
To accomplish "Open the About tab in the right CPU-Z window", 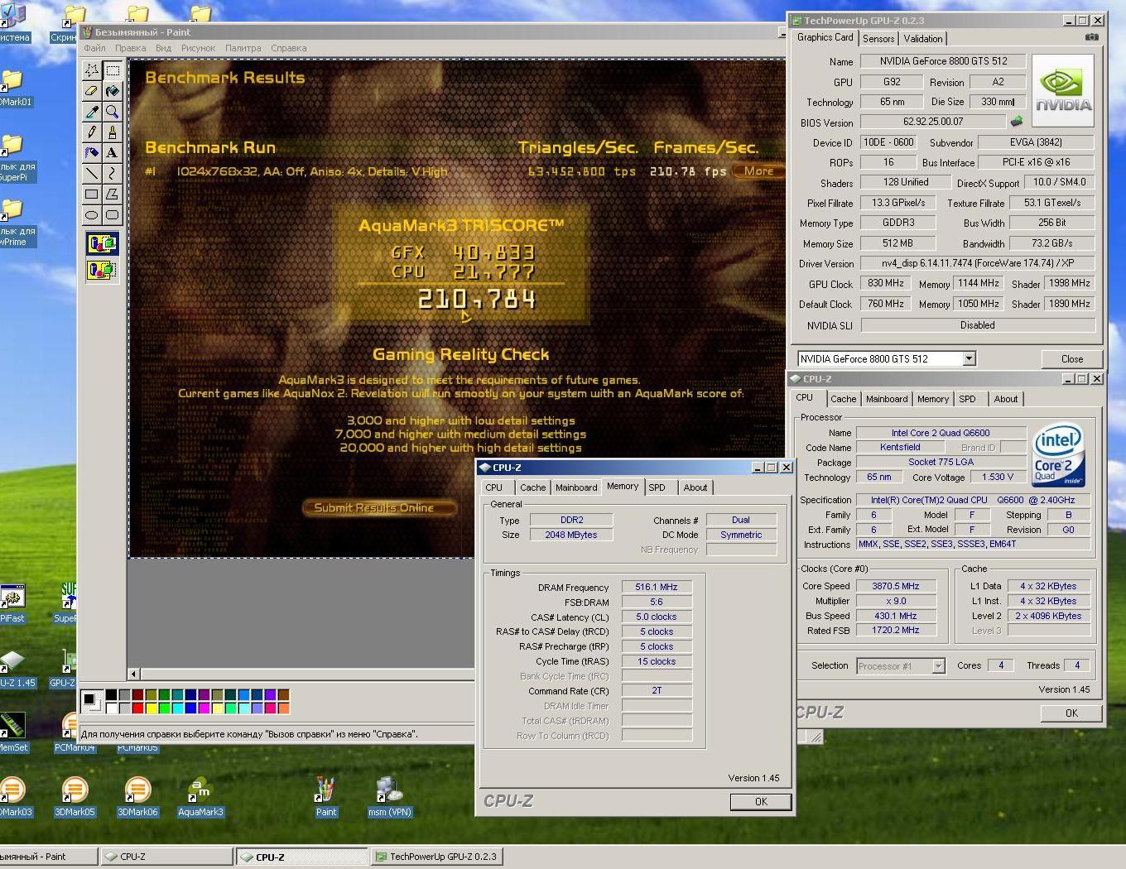I will tap(1006, 399).
